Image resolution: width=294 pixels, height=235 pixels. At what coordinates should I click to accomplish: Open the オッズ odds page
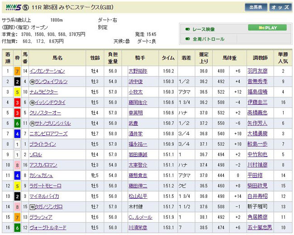[x=280, y=7]
